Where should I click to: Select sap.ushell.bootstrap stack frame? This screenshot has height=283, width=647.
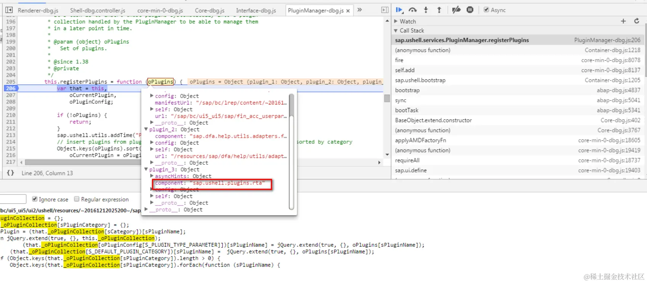517,80
